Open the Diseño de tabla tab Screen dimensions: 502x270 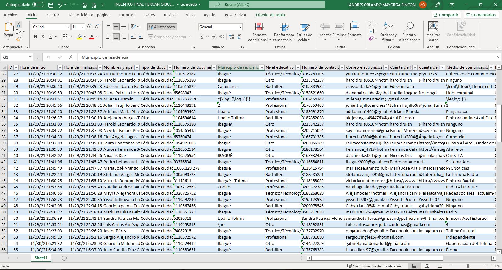(270, 15)
